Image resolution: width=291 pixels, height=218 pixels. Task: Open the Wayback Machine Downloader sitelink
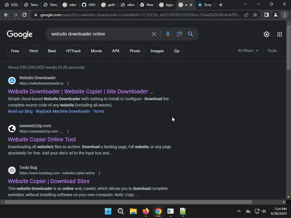[x=63, y=111]
